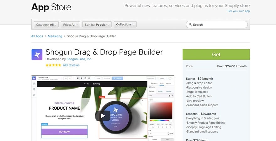Open the 418 reviews link
Screen dimensions: 276x141
(x=71, y=65)
